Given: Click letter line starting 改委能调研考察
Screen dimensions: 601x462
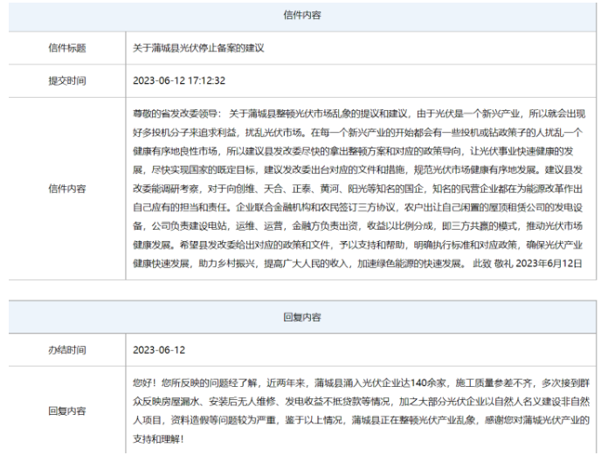Looking at the screenshot, I should tap(357, 189).
